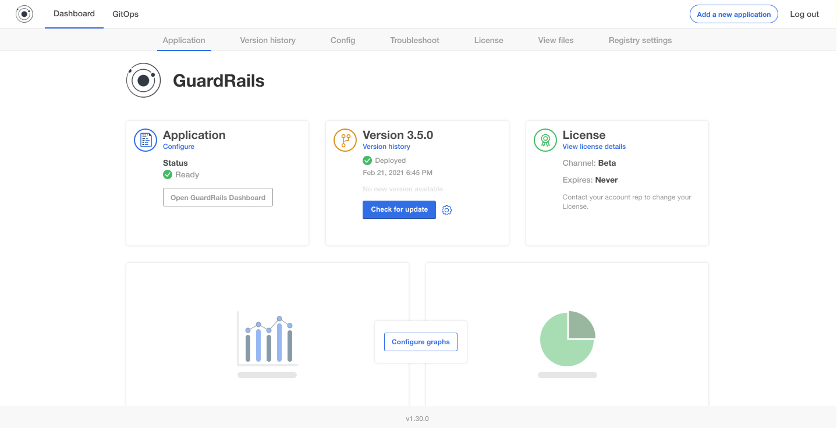Image resolution: width=837 pixels, height=428 pixels.
Task: Click the Configure graphs button
Action: tap(421, 342)
